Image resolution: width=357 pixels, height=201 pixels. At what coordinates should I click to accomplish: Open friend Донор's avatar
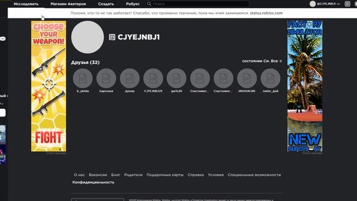click(x=129, y=78)
